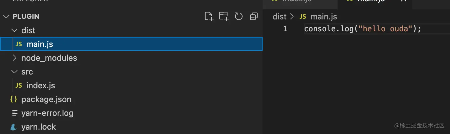This screenshot has height=134, width=450.
Task: Refresh the Explorer file tree
Action: coord(239,16)
